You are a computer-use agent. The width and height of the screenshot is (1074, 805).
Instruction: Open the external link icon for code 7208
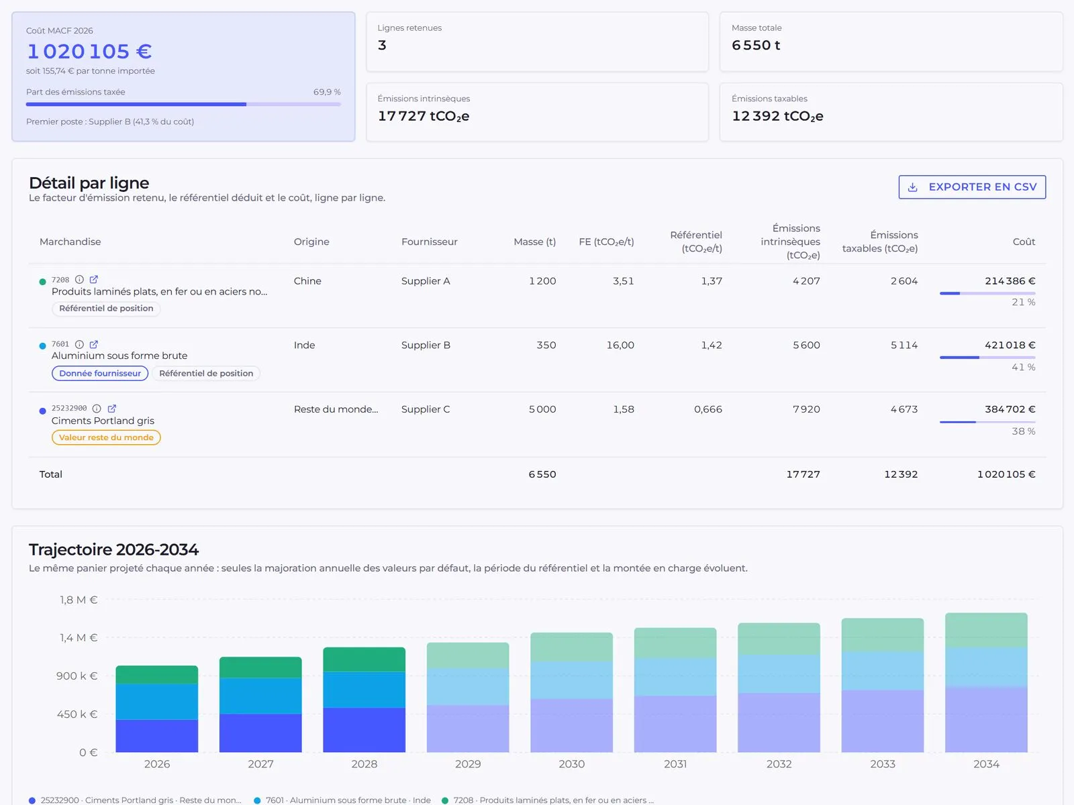point(94,280)
